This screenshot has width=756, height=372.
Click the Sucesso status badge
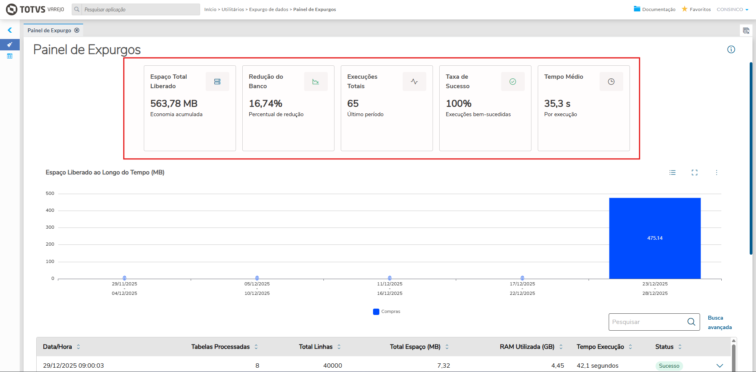click(669, 366)
